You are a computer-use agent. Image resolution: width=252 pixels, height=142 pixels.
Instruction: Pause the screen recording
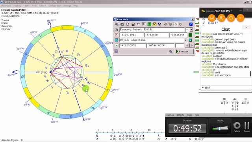click(x=247, y=127)
